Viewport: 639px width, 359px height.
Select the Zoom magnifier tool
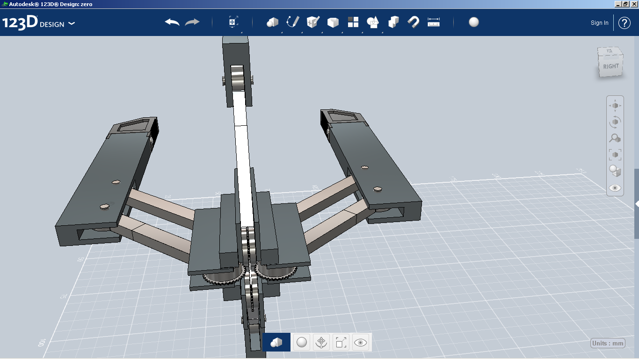tap(615, 138)
